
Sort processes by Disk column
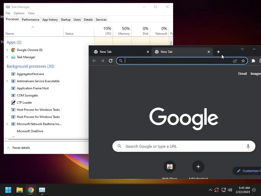click(141, 31)
